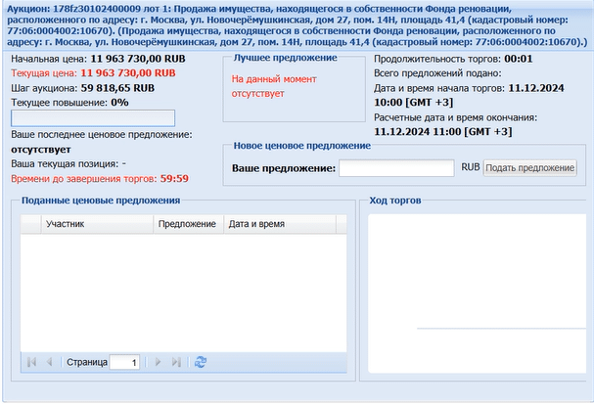This screenshot has height=404, width=594.
Task: Go to previous page in bids table
Action: (49, 362)
